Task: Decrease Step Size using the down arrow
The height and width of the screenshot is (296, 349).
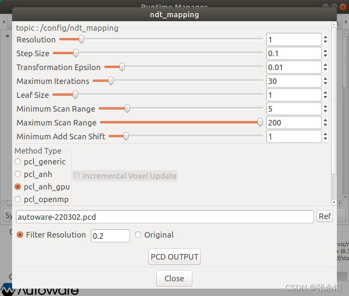Action: click(x=326, y=55)
